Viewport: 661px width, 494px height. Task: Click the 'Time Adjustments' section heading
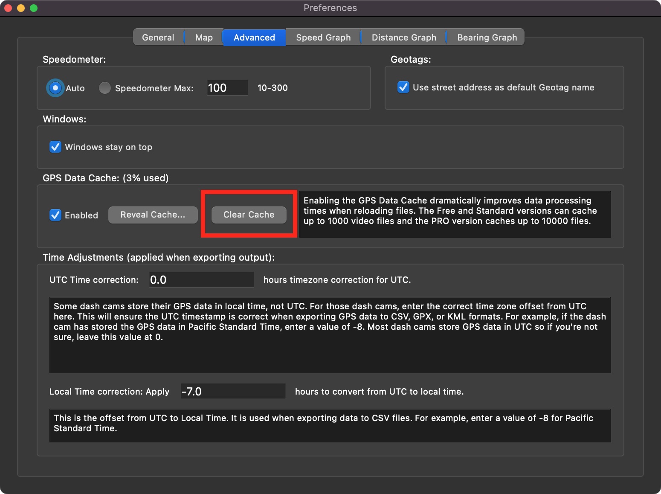[x=159, y=257]
